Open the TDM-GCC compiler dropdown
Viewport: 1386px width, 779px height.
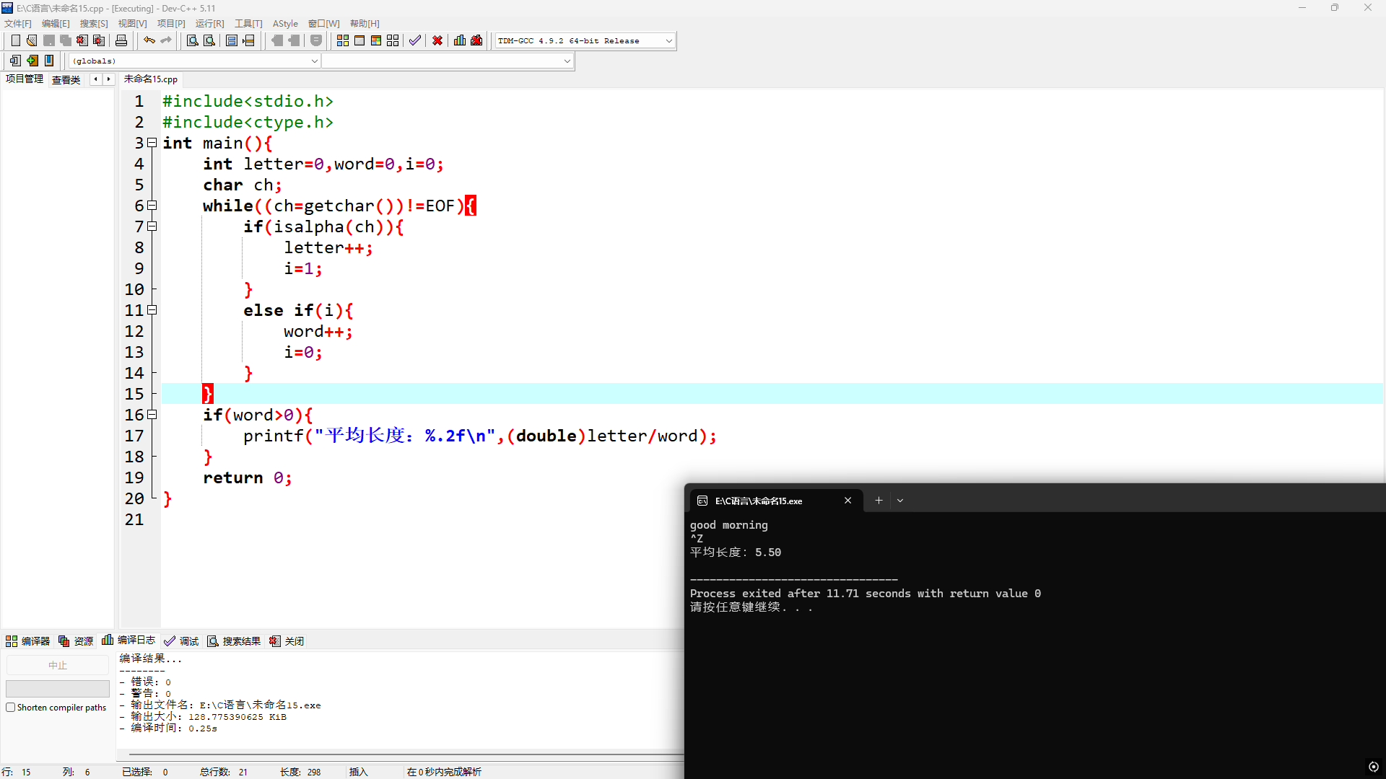click(668, 41)
